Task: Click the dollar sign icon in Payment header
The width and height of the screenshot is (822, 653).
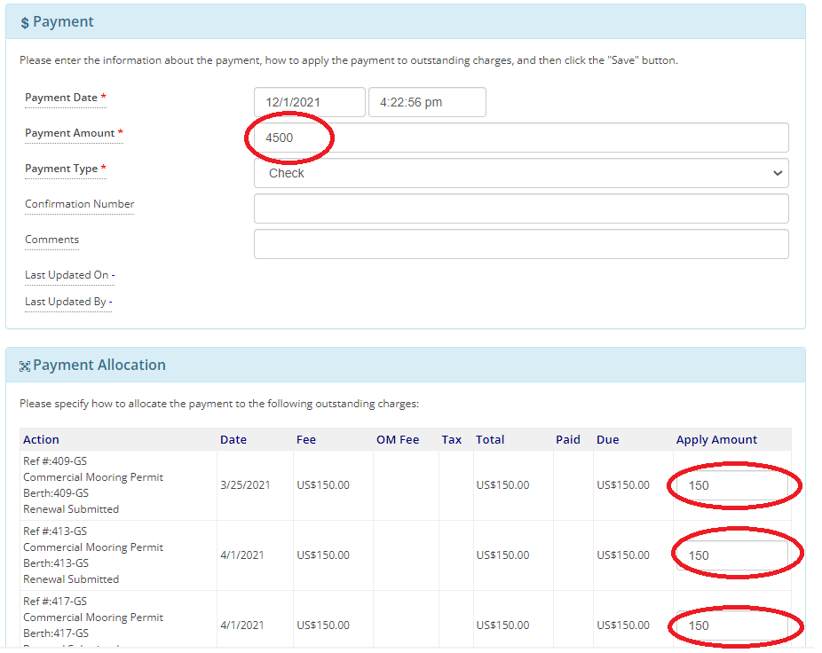Action: (x=25, y=22)
